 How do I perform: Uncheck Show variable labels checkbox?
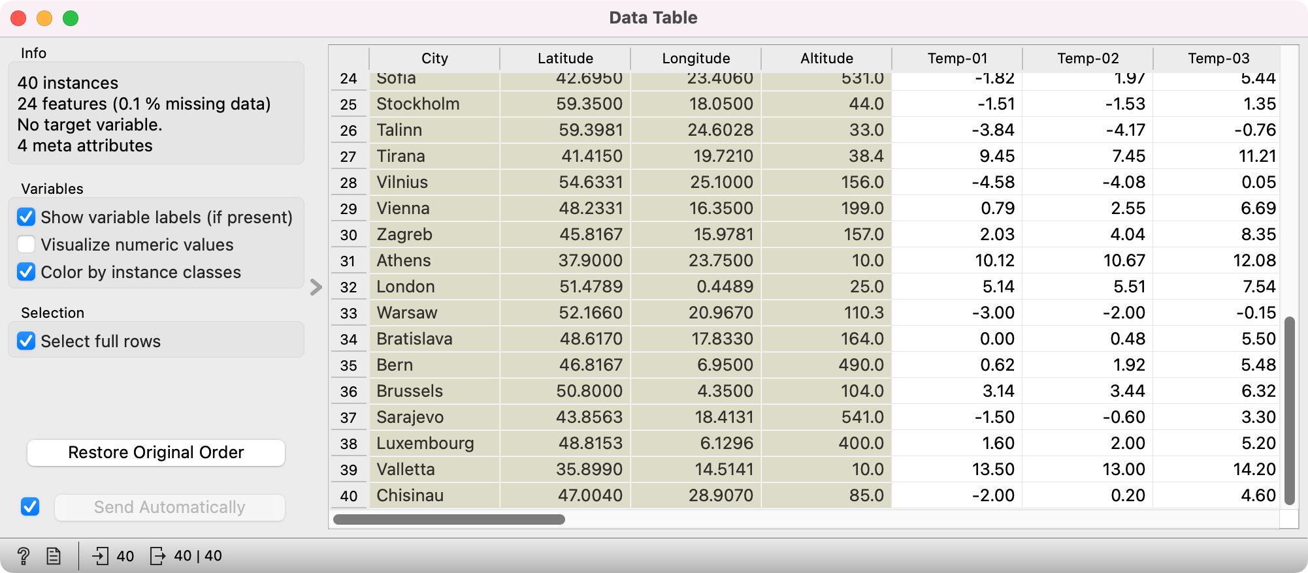click(x=26, y=217)
